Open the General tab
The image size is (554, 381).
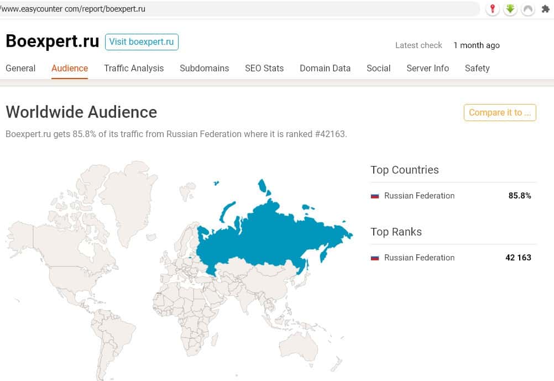(x=20, y=69)
